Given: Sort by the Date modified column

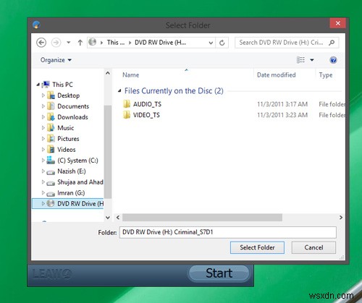Looking at the screenshot, I should point(277,75).
